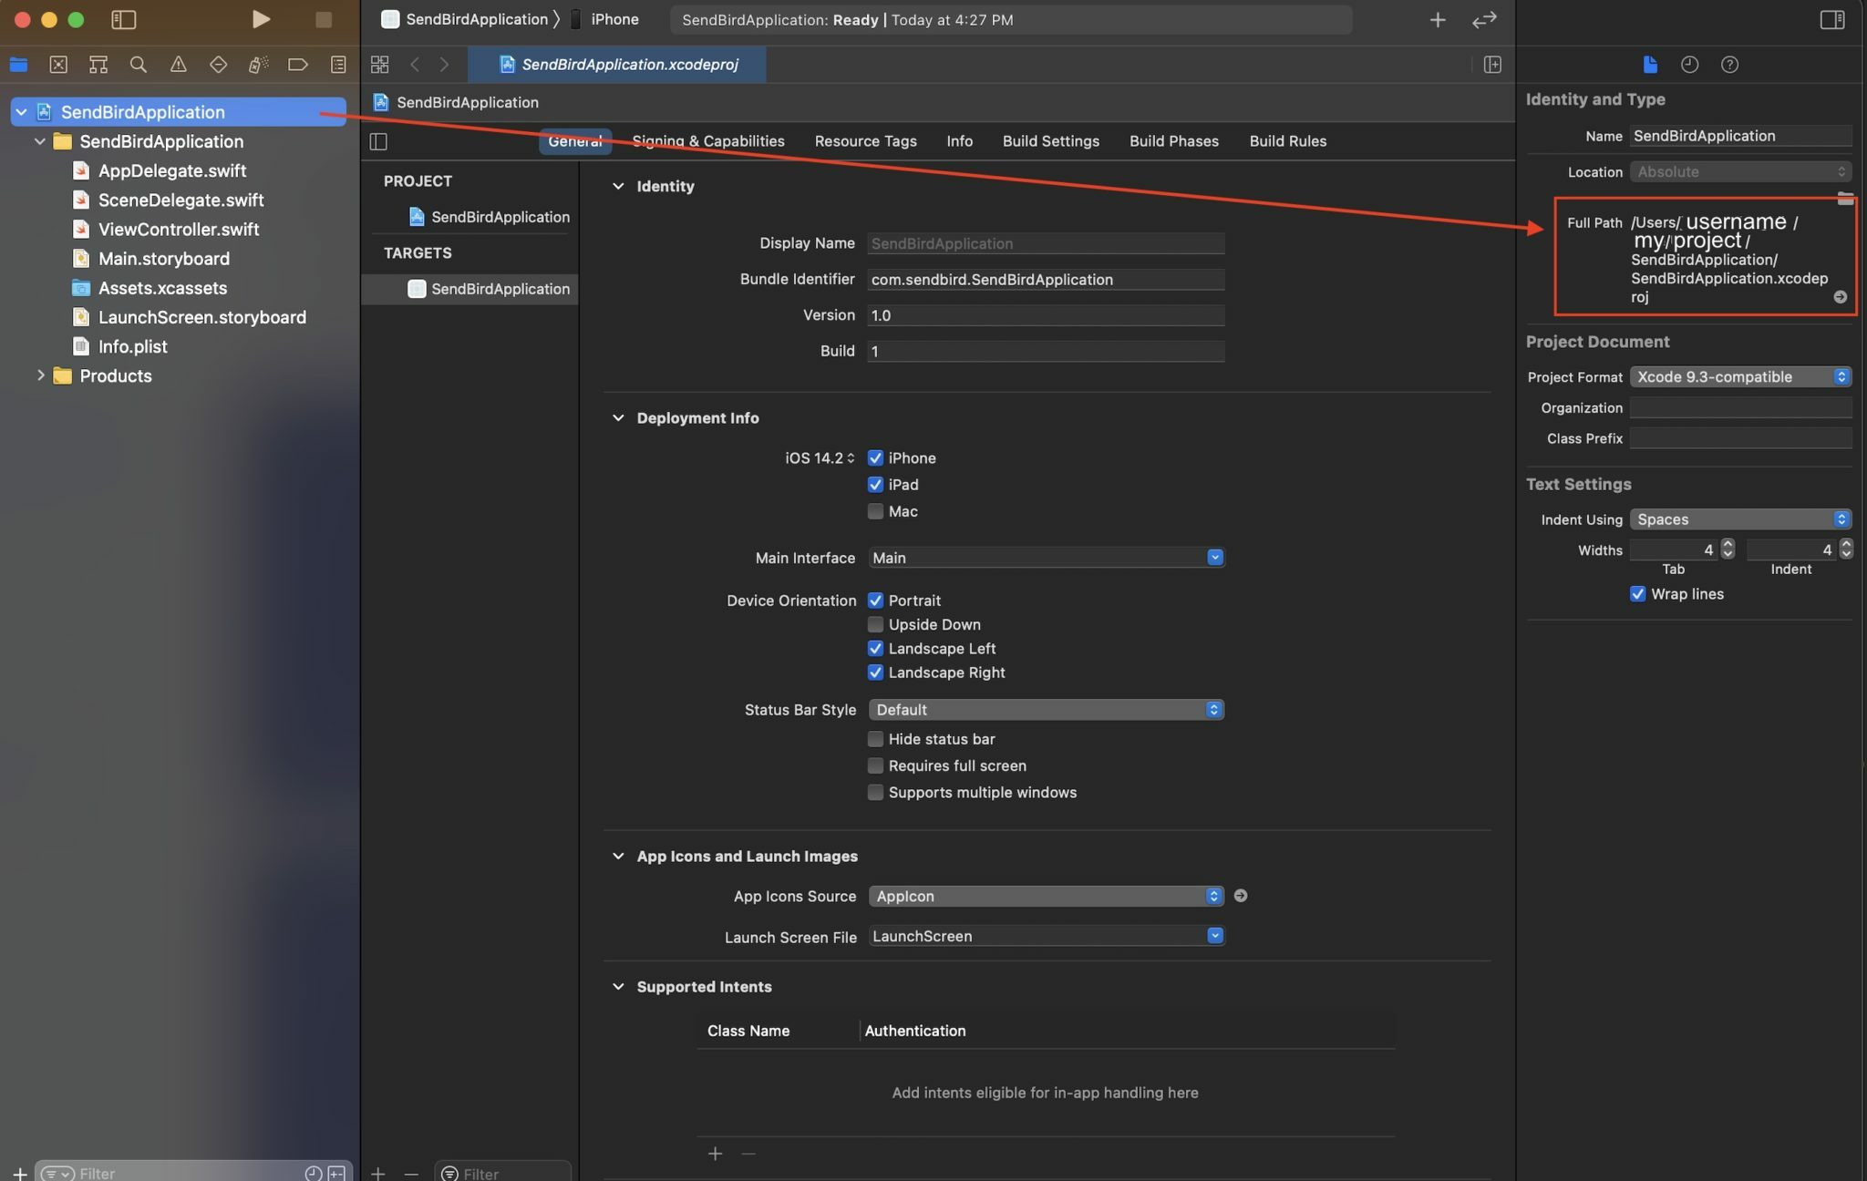This screenshot has height=1181, width=1867.
Task: Show the Quick Help inspector
Action: (1729, 65)
